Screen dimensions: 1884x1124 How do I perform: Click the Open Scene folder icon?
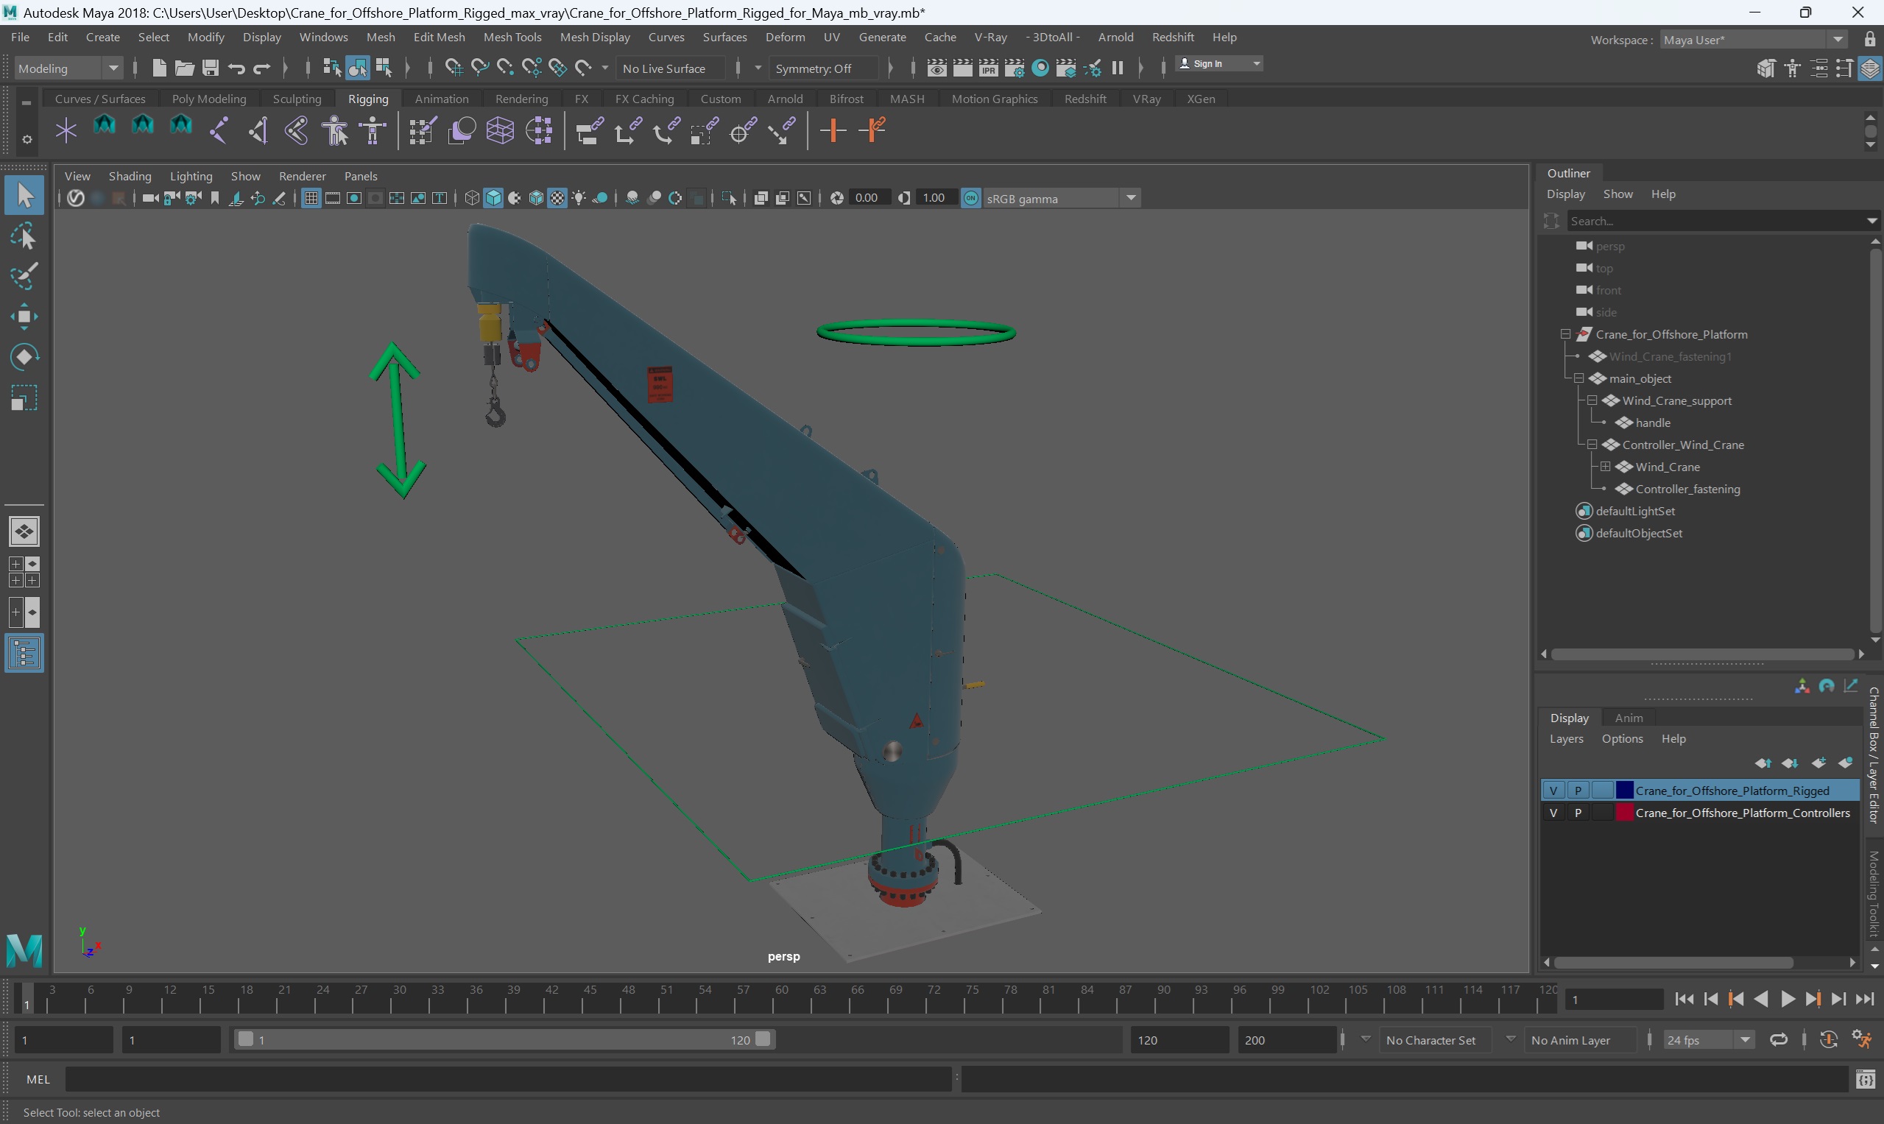pos(184,68)
